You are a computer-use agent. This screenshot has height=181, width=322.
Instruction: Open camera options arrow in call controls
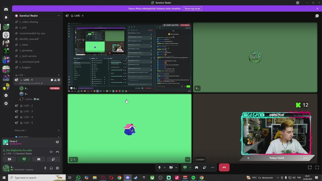176,167
